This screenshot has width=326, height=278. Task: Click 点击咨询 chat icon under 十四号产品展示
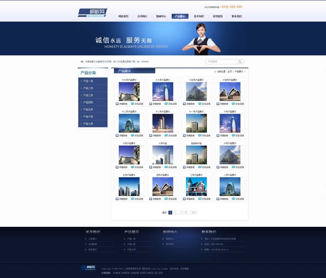[x=233, y=104]
